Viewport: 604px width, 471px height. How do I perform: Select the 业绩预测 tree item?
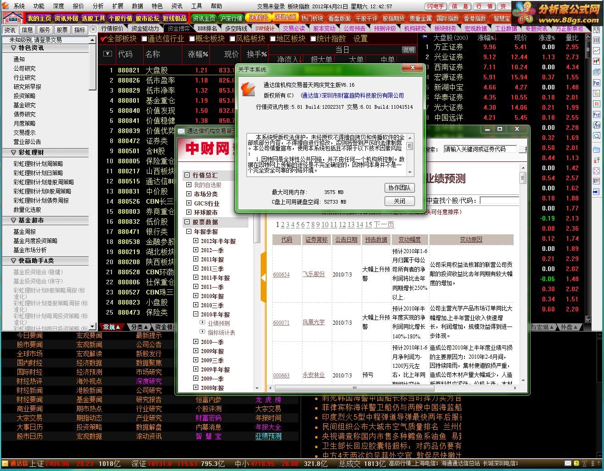218,323
